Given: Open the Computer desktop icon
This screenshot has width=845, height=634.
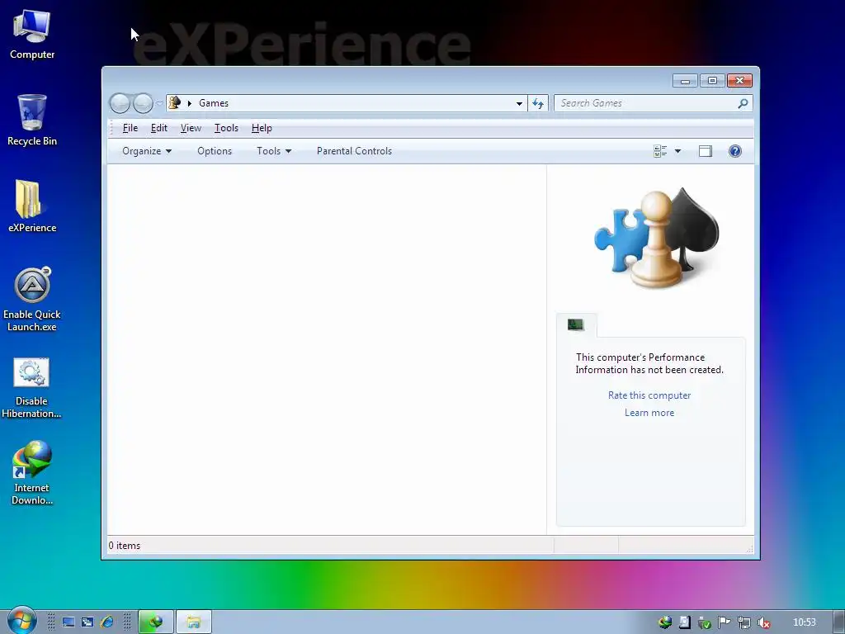Looking at the screenshot, I should pos(32,35).
